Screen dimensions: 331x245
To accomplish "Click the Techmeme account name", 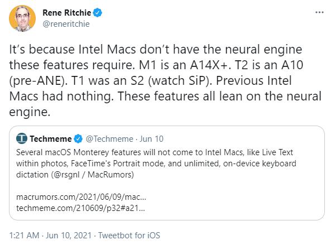I will click(51, 139).
